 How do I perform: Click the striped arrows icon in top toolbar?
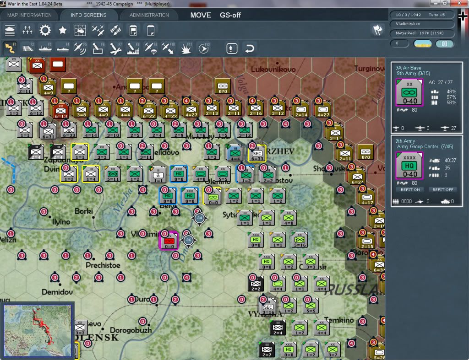click(x=115, y=30)
